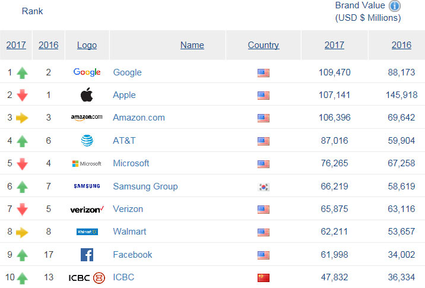The width and height of the screenshot is (425, 288).
Task: Click Google's green up arrow
Action: tap(22, 73)
